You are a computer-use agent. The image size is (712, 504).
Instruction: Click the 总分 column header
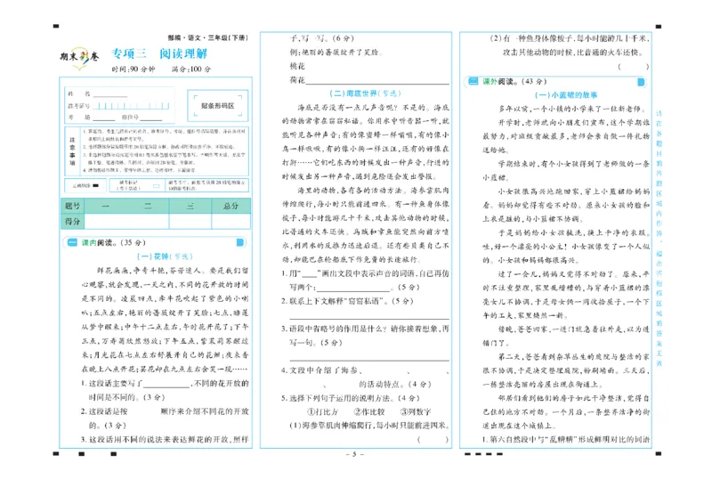point(231,206)
